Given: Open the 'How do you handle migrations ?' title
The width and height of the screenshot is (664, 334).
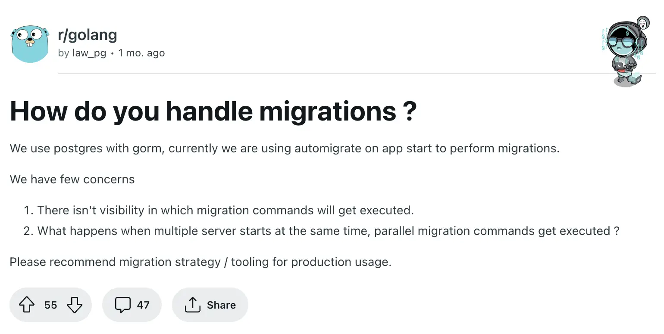Looking at the screenshot, I should 213,111.
